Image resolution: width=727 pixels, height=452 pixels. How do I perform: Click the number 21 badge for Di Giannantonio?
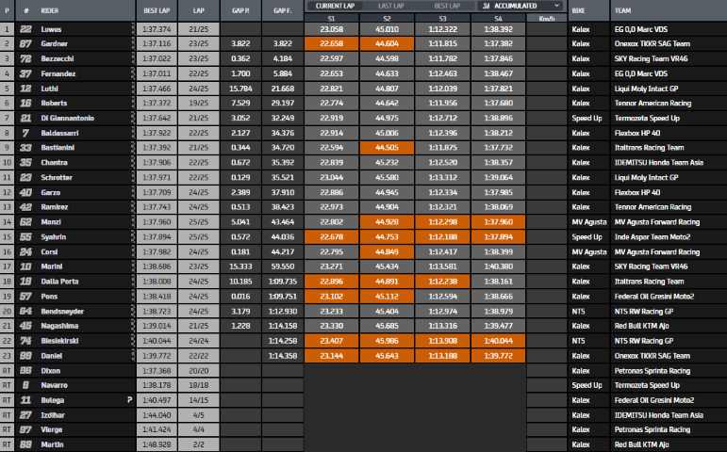pos(25,118)
